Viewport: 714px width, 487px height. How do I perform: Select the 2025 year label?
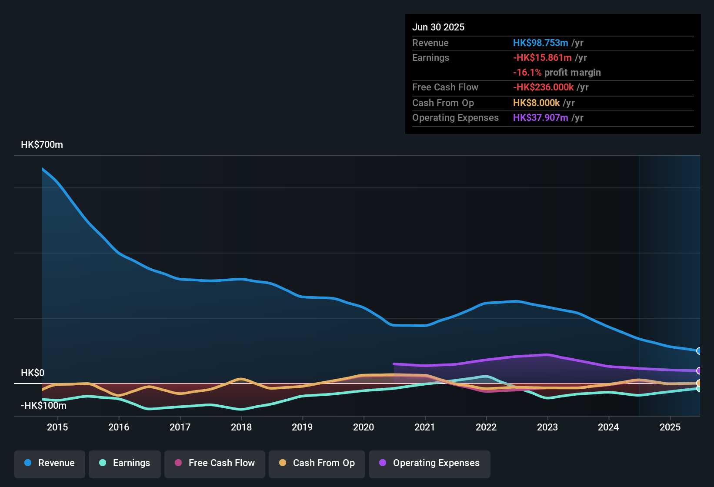pyautogui.click(x=670, y=427)
